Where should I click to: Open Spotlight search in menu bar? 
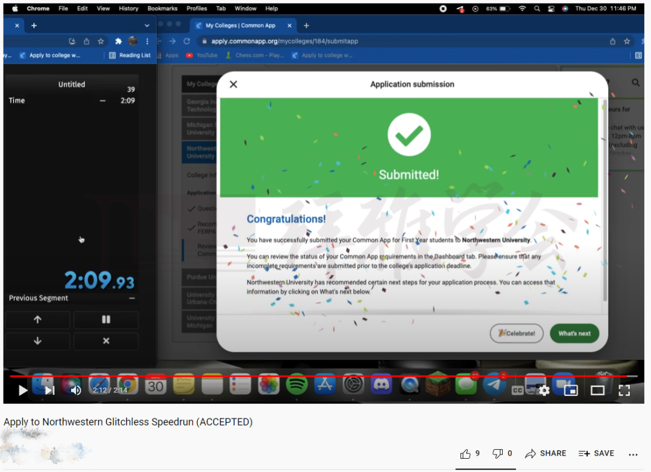[x=537, y=8]
